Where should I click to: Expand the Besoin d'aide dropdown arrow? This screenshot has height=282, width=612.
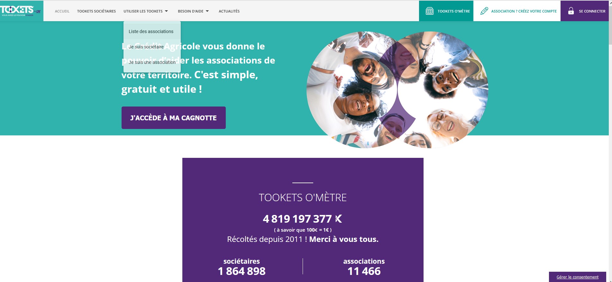pyautogui.click(x=207, y=11)
